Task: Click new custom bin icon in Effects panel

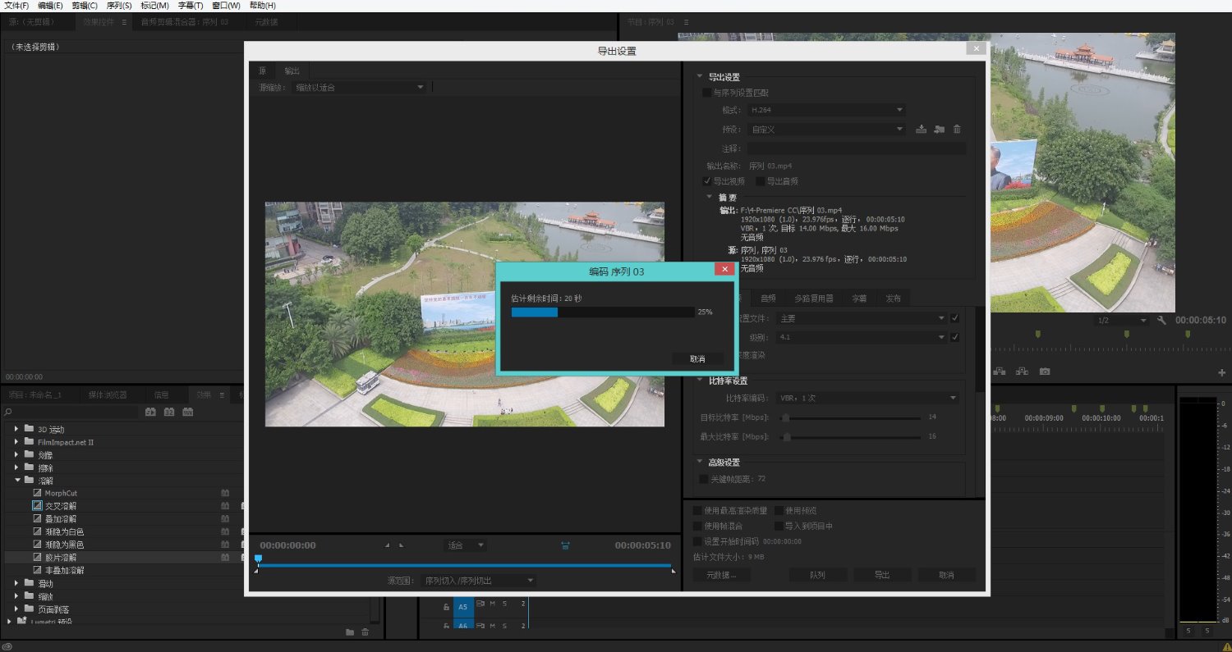Action: point(350,631)
